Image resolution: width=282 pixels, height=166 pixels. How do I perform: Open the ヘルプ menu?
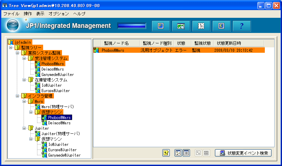[79, 14]
